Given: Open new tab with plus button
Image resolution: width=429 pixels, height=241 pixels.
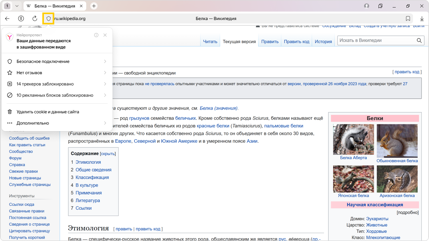Looking at the screenshot, I should pos(94,6).
